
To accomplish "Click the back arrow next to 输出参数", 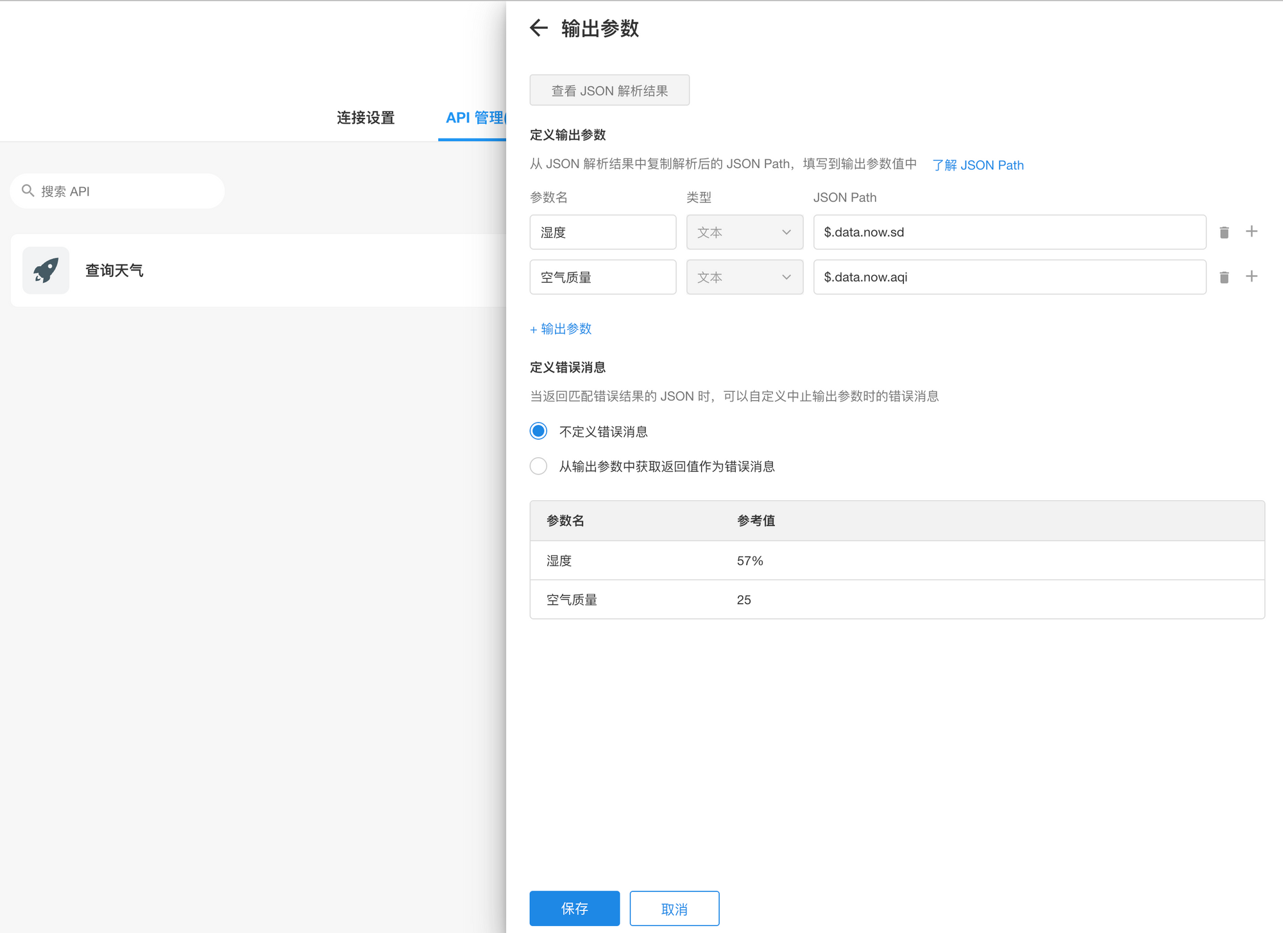I will click(x=538, y=28).
